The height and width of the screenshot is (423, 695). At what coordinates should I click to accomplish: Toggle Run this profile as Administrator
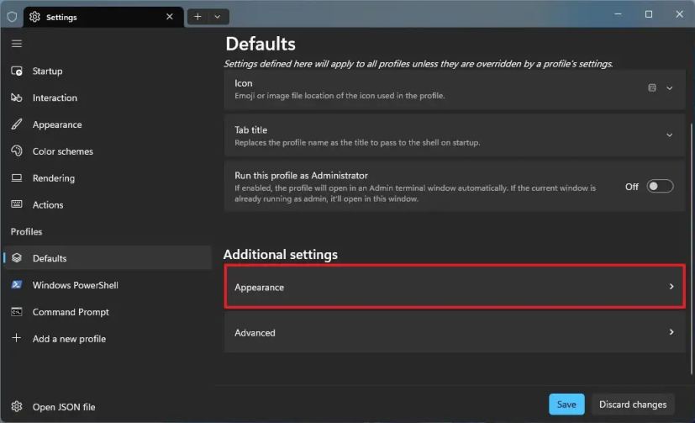click(660, 187)
